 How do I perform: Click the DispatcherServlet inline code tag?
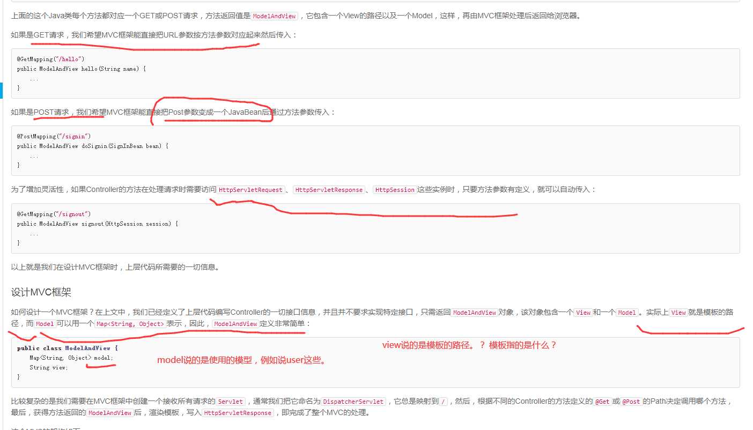point(352,402)
